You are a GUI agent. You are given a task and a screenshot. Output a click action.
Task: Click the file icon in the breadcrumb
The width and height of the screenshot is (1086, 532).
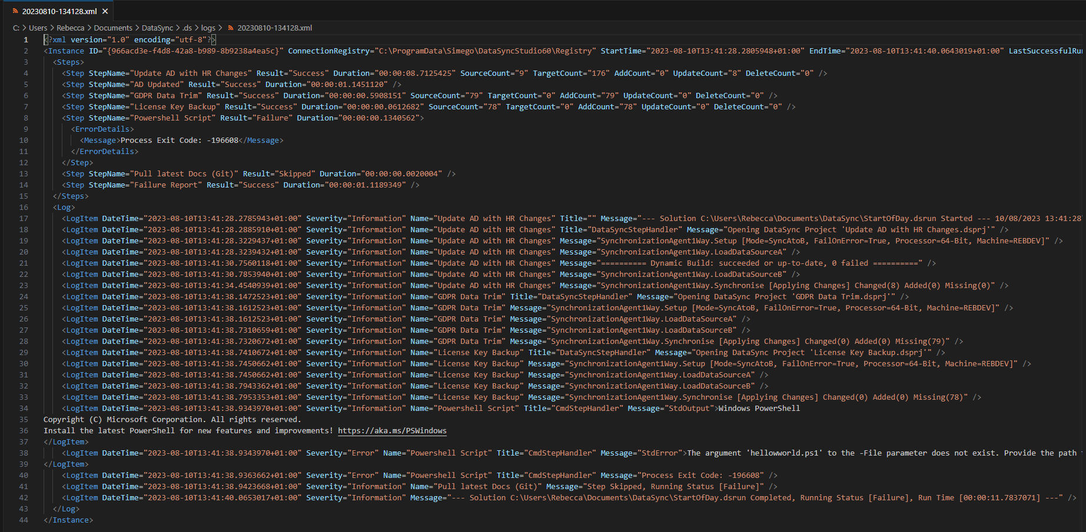pos(231,28)
